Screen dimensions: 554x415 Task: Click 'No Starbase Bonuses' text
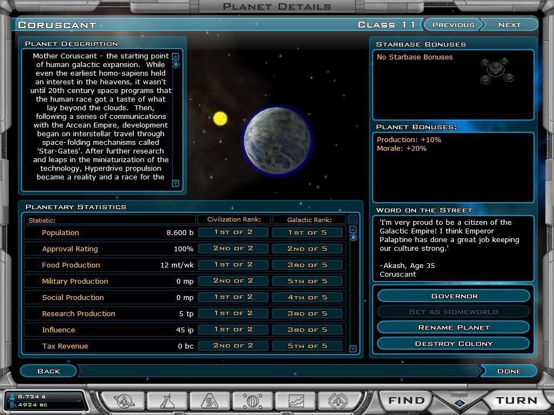click(x=414, y=57)
